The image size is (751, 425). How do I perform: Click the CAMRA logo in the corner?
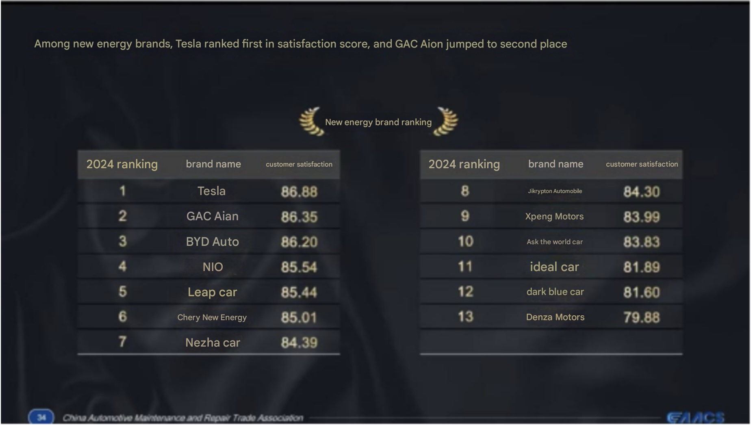[x=695, y=417]
